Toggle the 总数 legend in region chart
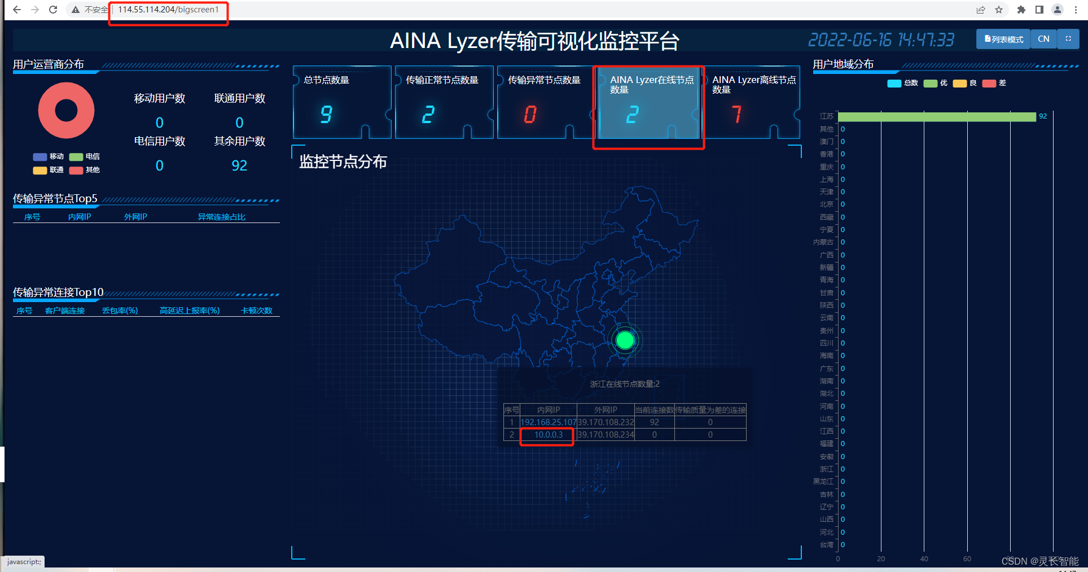This screenshot has width=1088, height=572. 894,84
